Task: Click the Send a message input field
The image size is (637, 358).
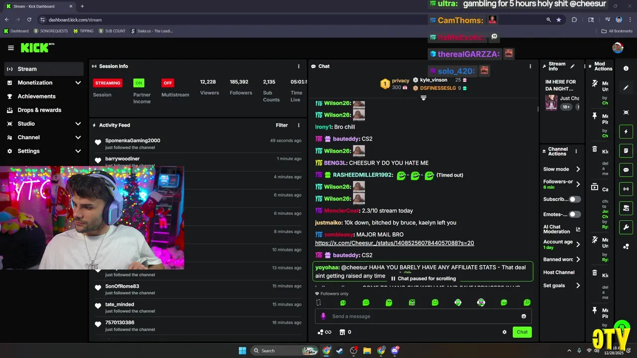Action: pyautogui.click(x=423, y=316)
